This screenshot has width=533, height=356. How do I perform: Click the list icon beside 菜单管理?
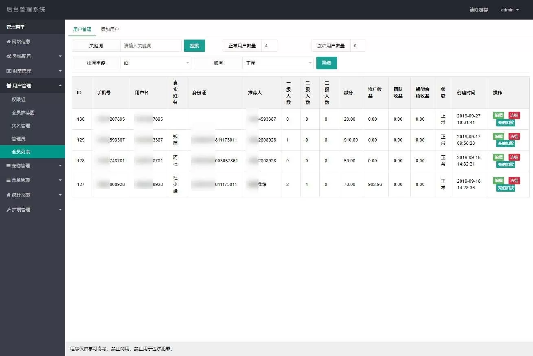tap(9, 180)
